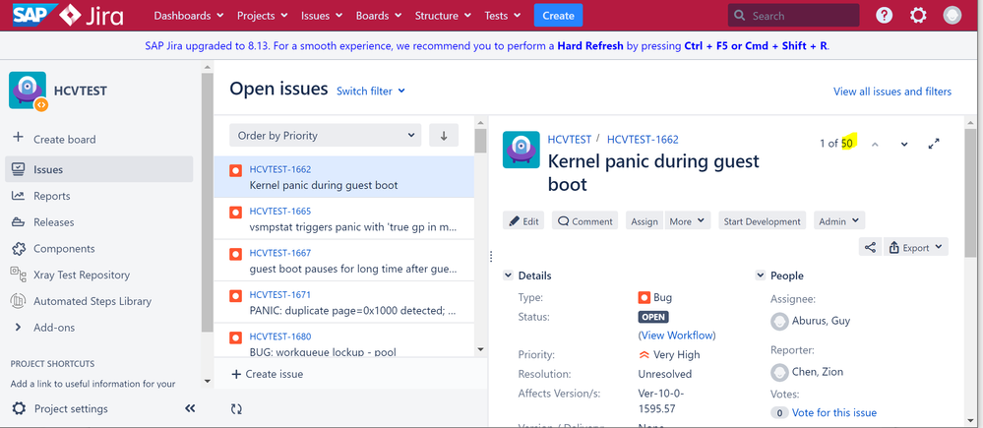The width and height of the screenshot is (983, 428).
Task: Expand issue to full screen icon
Action: 934,144
